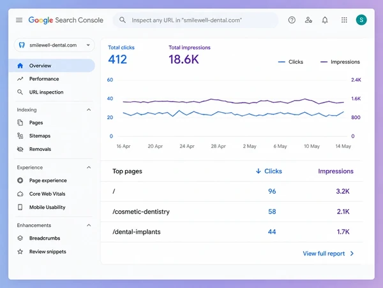Image resolution: width=383 pixels, height=288 pixels.
Task: Click the root "/" page row
Action: coord(232,191)
